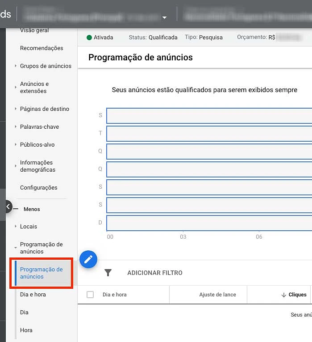Image resolution: width=312 pixels, height=342 pixels.
Task: Click the D (domingo) schedule row
Action: [x=209, y=223]
